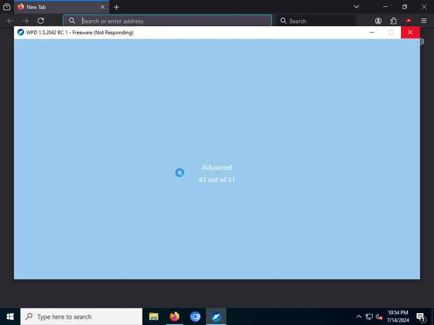The height and width of the screenshot is (325, 434).
Task: Open the list all tabs chevron
Action: coord(356,7)
